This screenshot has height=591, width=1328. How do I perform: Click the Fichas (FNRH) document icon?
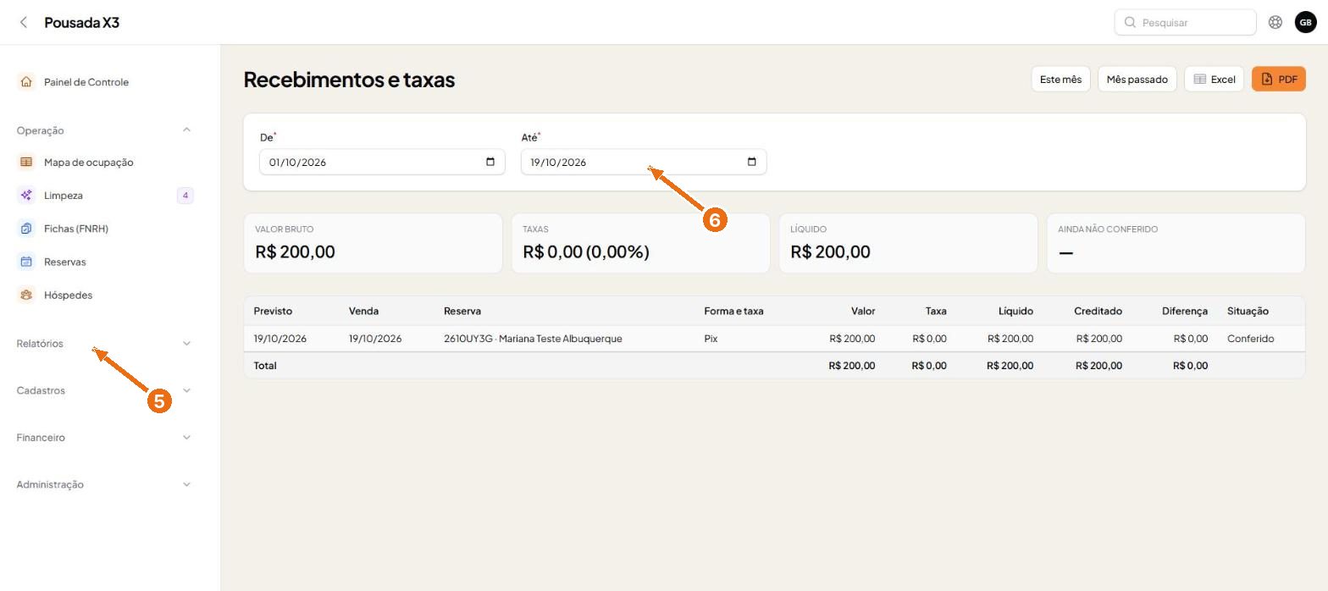26,229
